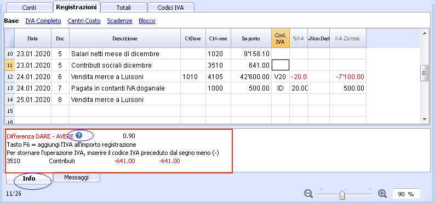The width and height of the screenshot is (435, 204).
Task: Click the vertical scrollbar thumb of the table
Action: [424, 73]
